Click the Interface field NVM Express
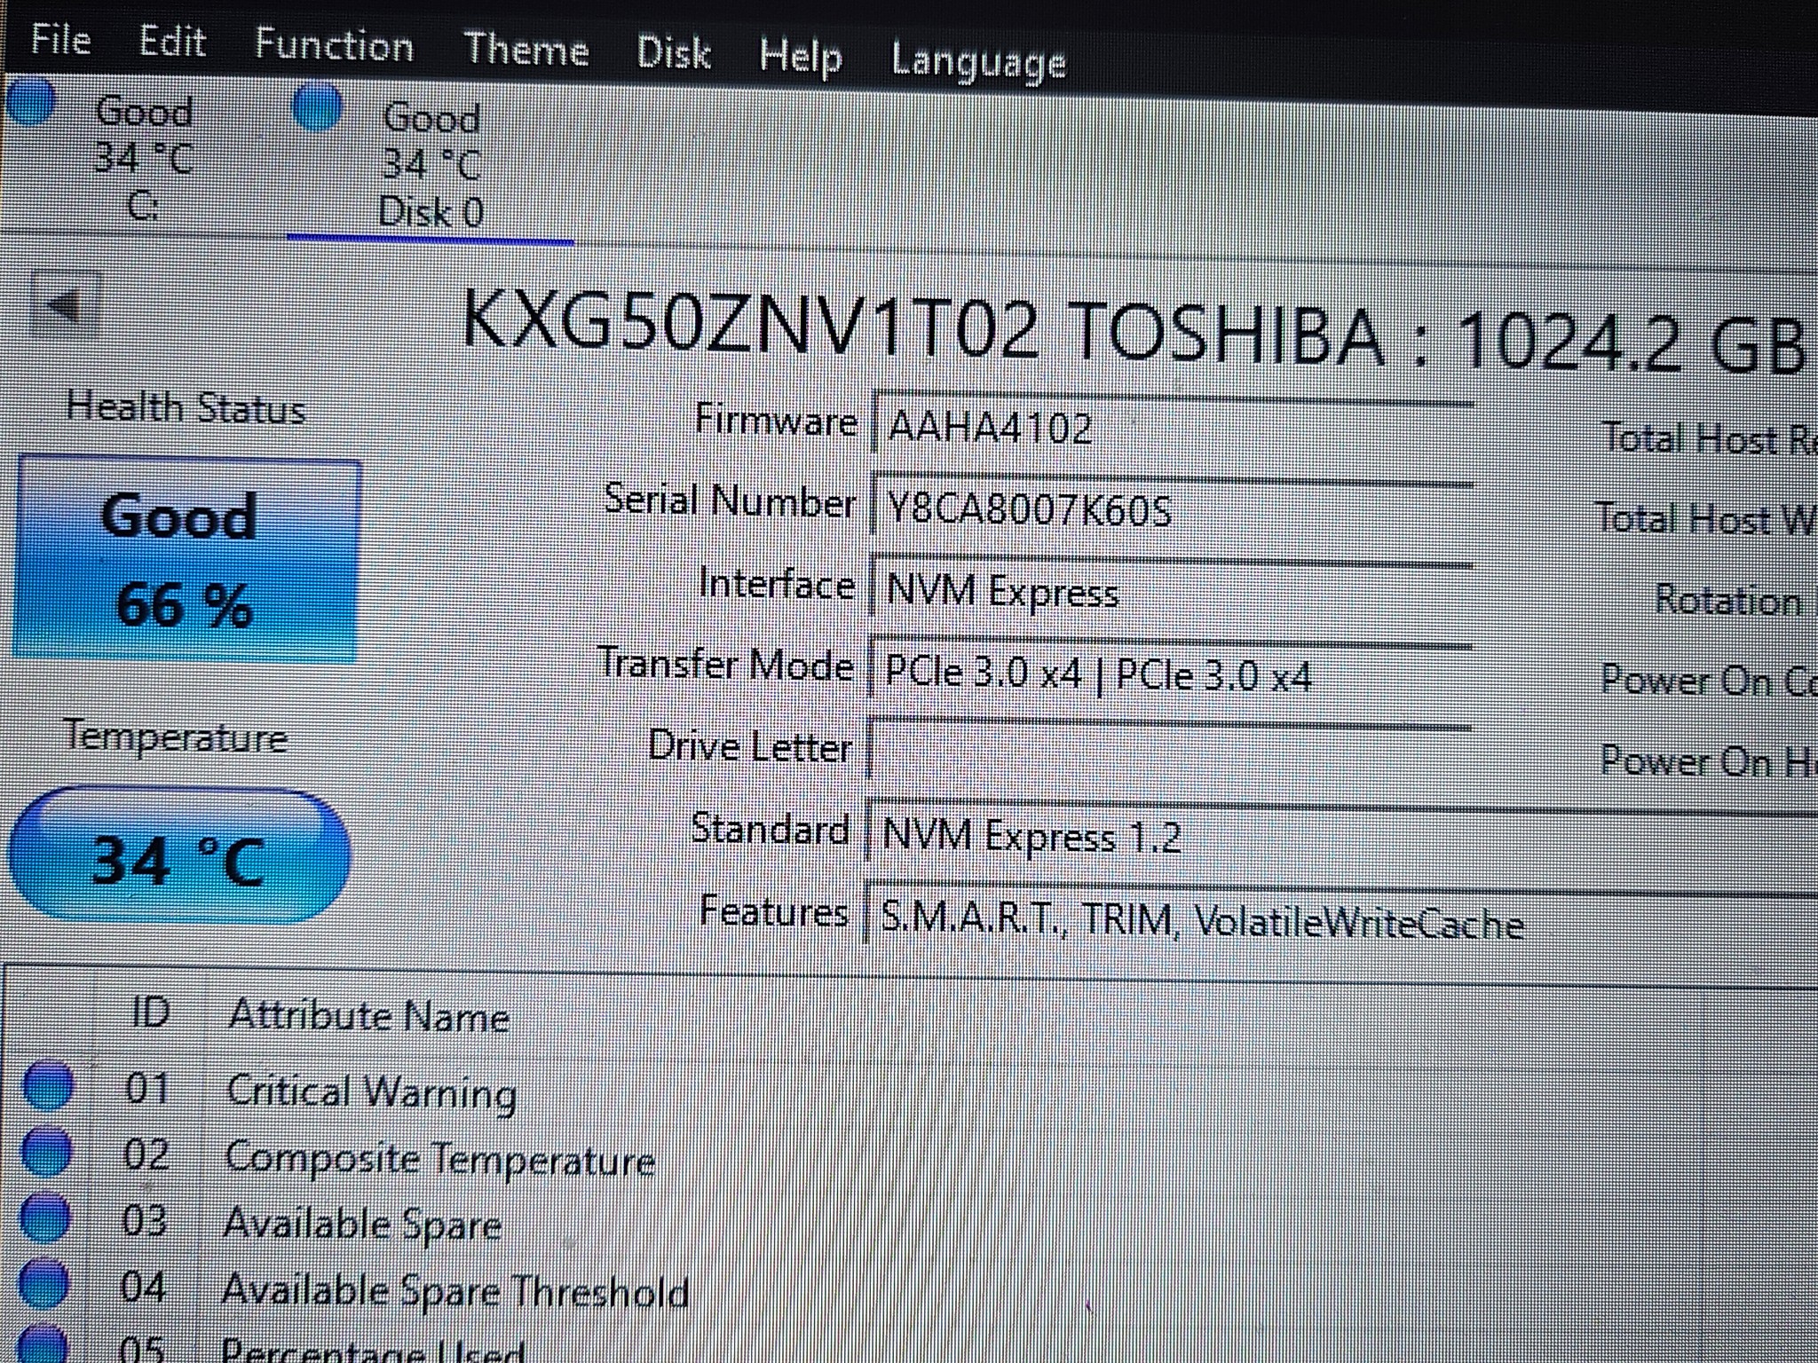Viewport: 1818px width, 1363px height. click(1172, 589)
